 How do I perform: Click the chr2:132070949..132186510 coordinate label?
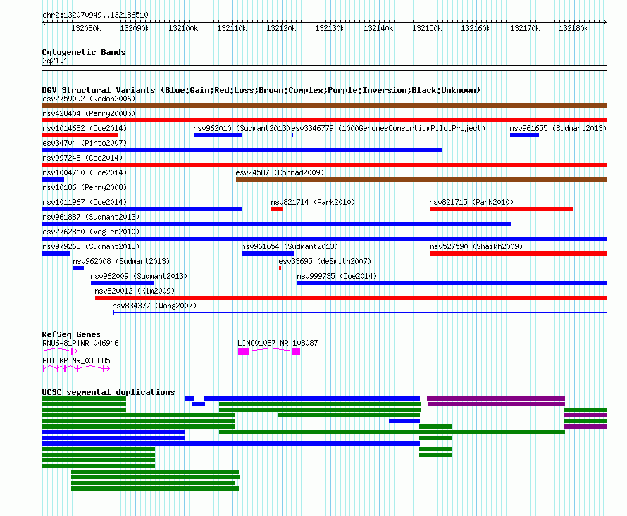95,15
